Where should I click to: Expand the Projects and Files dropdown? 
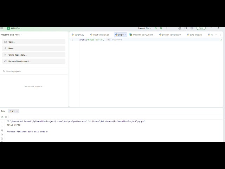[11, 35]
